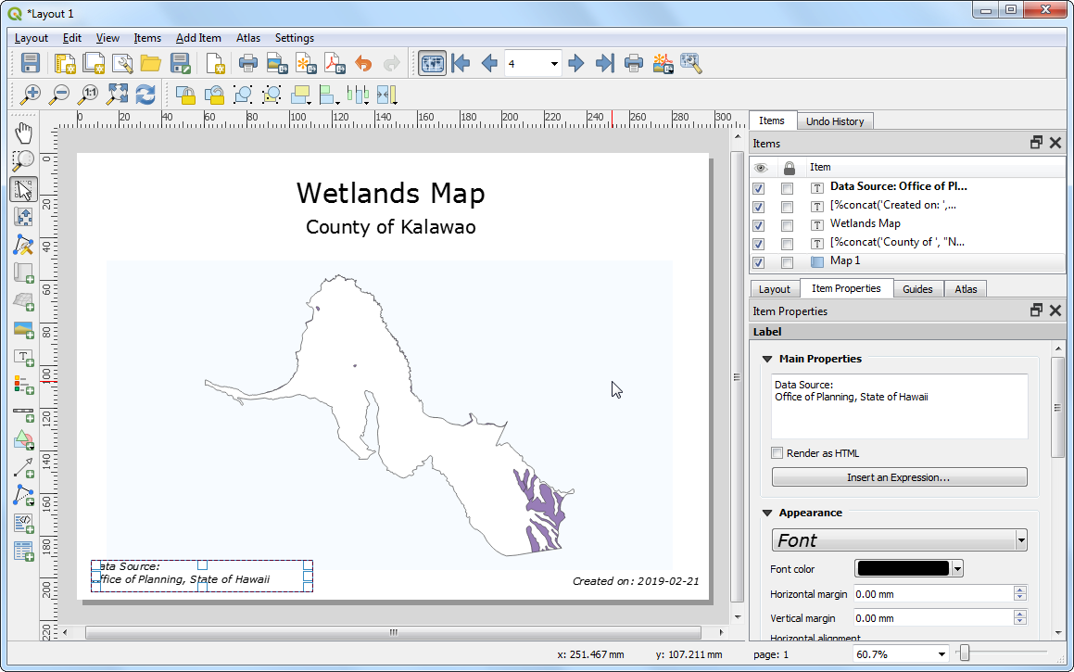Enable the Render as HTML checkbox
Screen dimensions: 1074x672
click(777, 453)
